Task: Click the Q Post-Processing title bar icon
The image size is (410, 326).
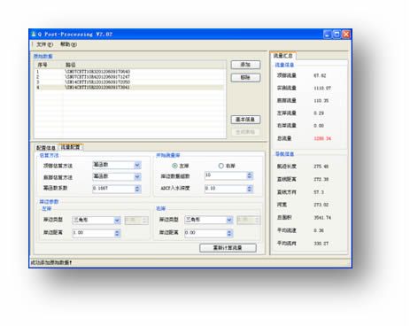Action: 34,35
